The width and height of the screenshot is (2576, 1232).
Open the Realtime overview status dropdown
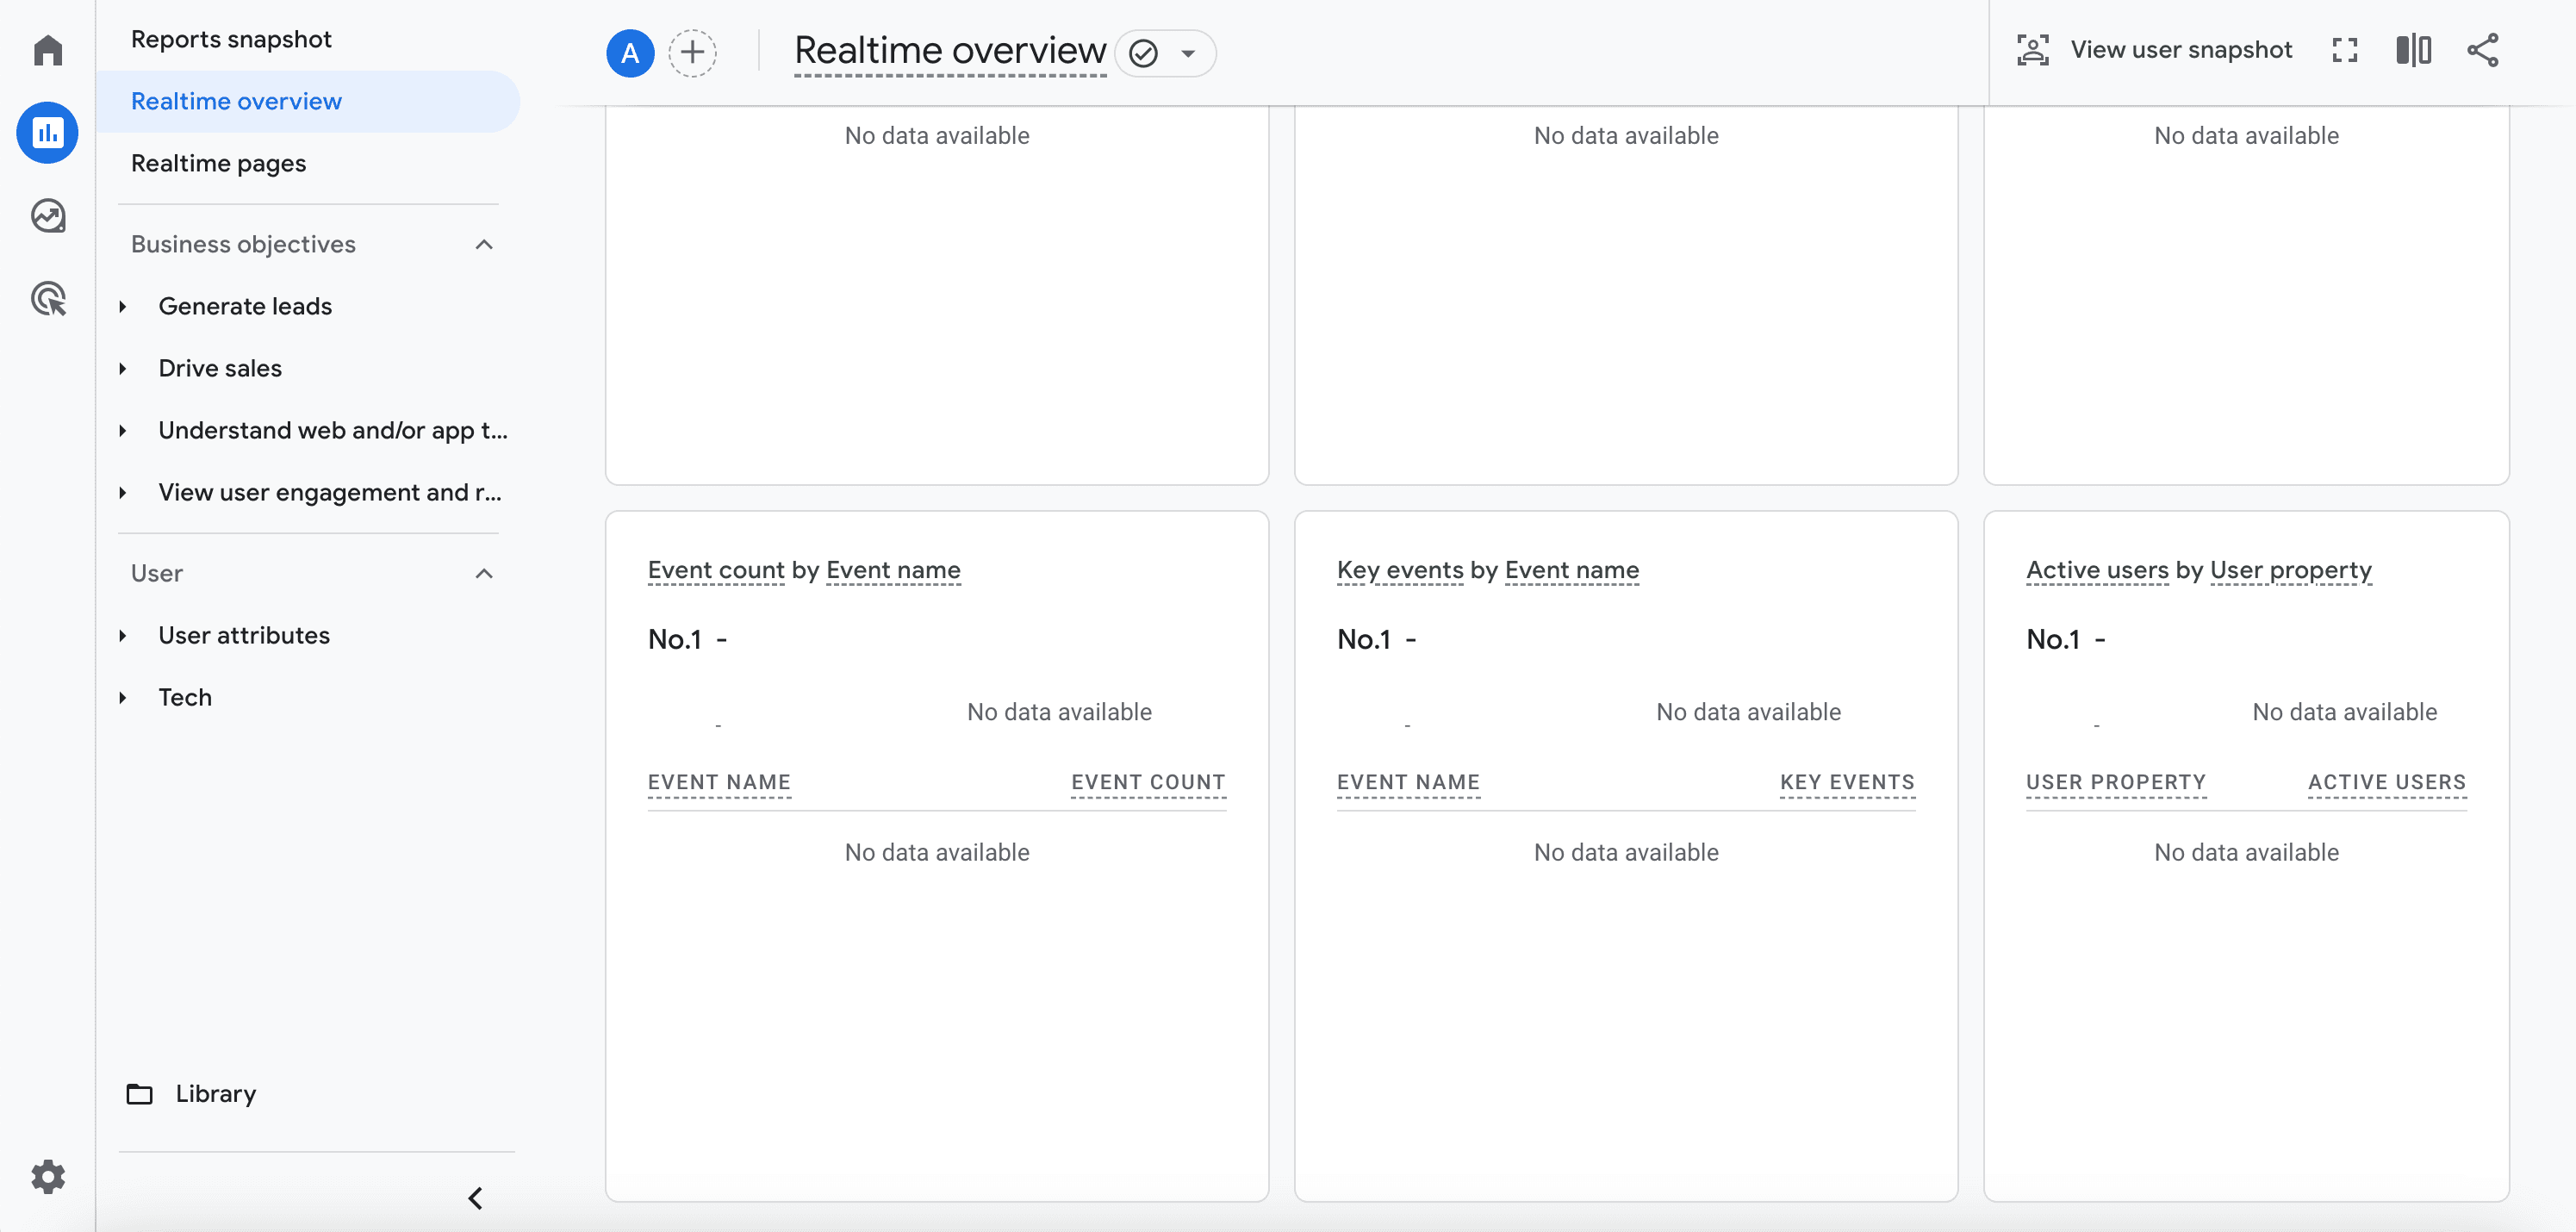click(1188, 53)
